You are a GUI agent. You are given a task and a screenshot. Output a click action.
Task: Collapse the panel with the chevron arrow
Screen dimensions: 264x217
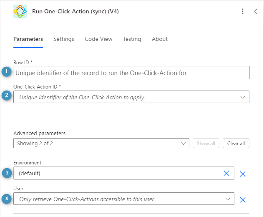(256, 11)
